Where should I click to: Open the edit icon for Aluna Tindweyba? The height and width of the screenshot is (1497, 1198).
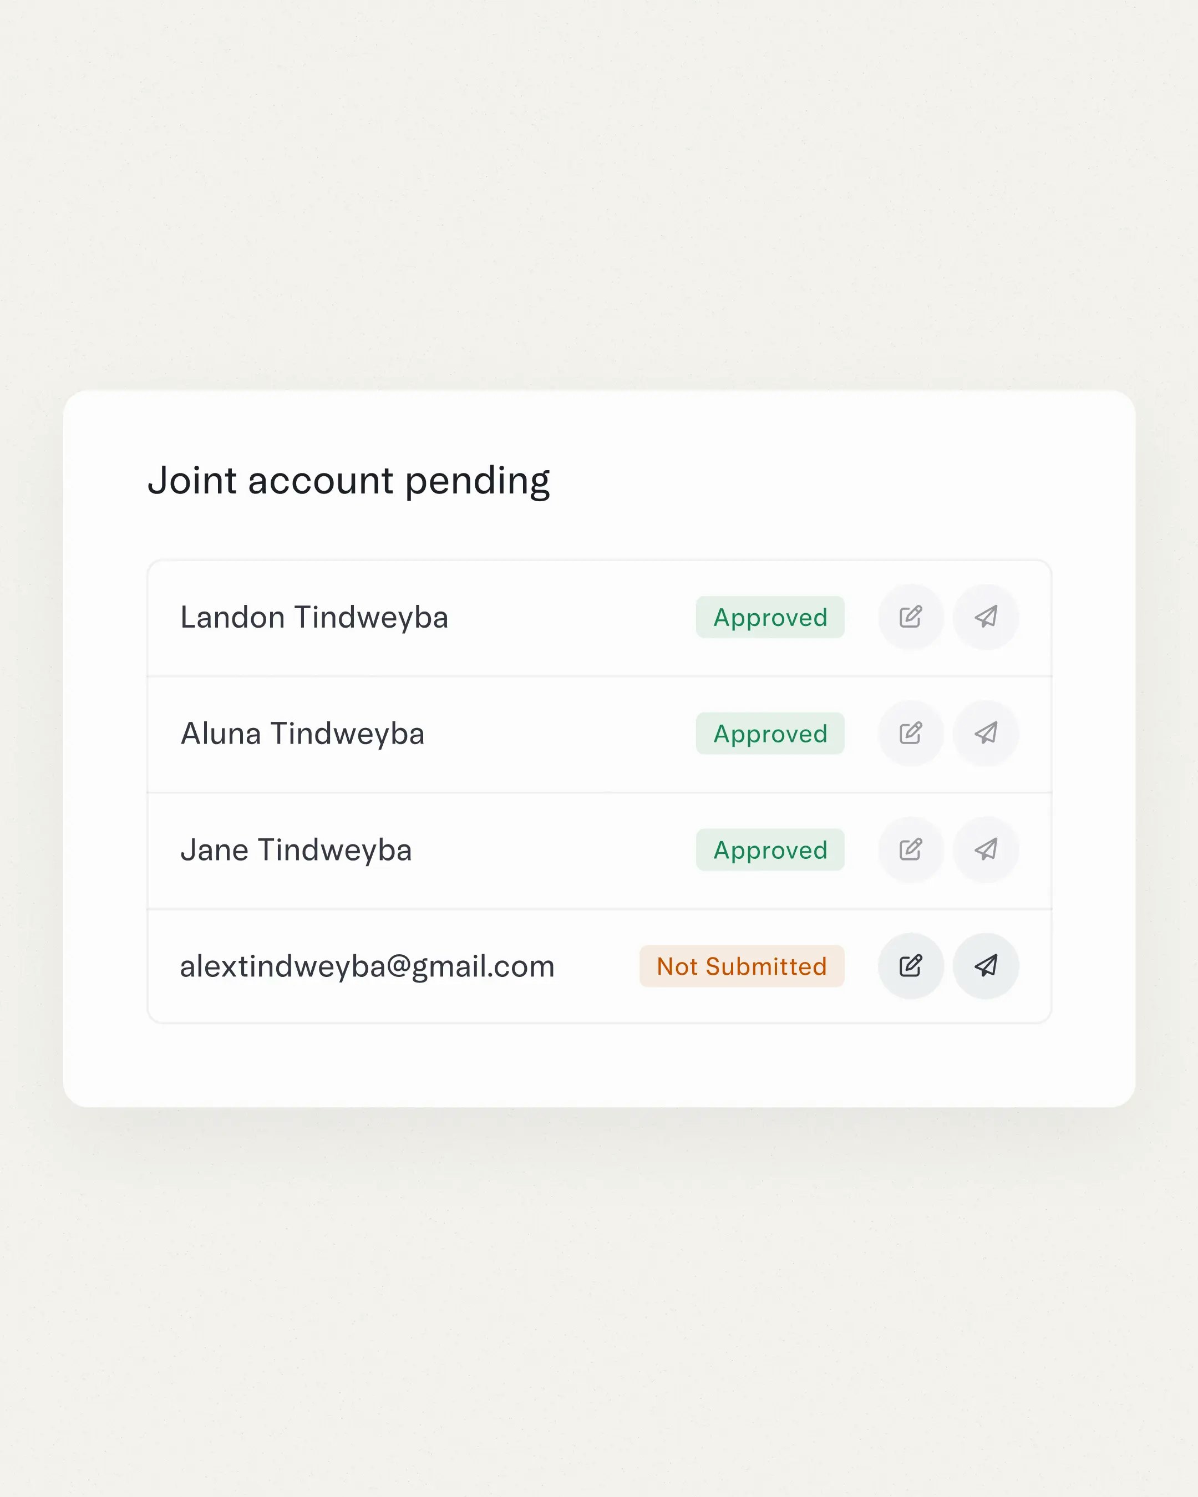click(911, 734)
